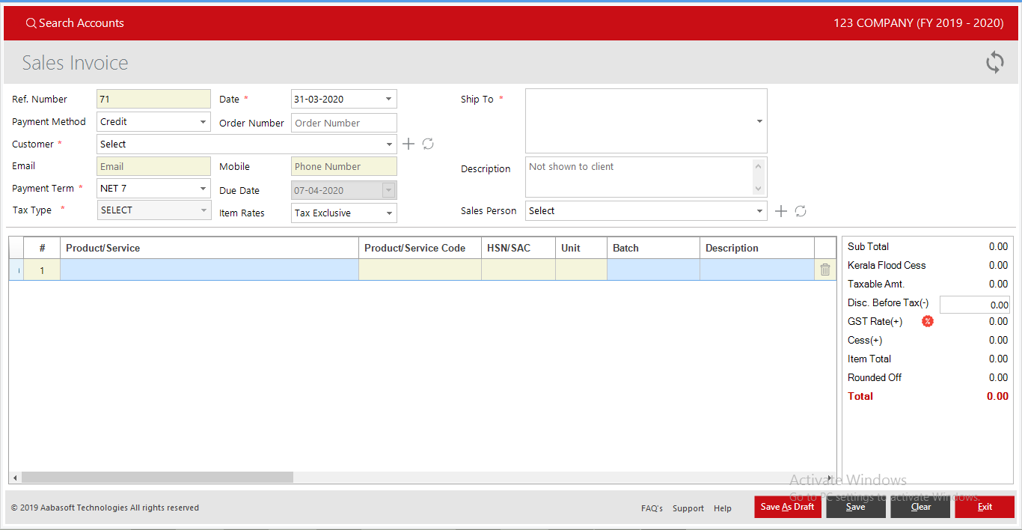Click the right arrow of the horizontal scrollbar
Image resolution: width=1022 pixels, height=530 pixels.
click(x=833, y=477)
